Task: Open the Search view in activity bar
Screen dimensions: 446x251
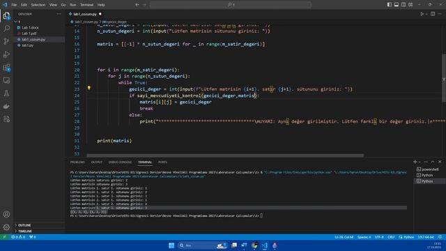Action: [x=6, y=28]
